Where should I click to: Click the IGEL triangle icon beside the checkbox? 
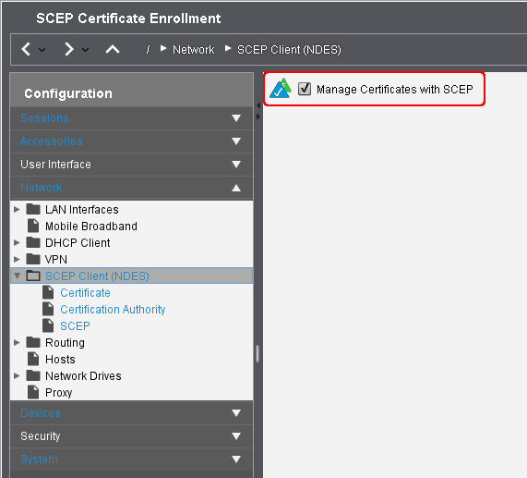point(281,89)
